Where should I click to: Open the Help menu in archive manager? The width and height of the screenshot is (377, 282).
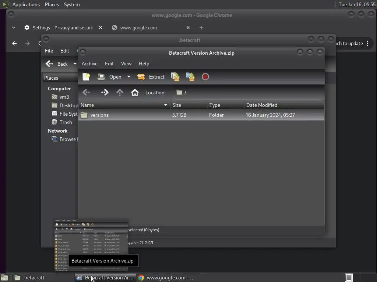(x=144, y=64)
